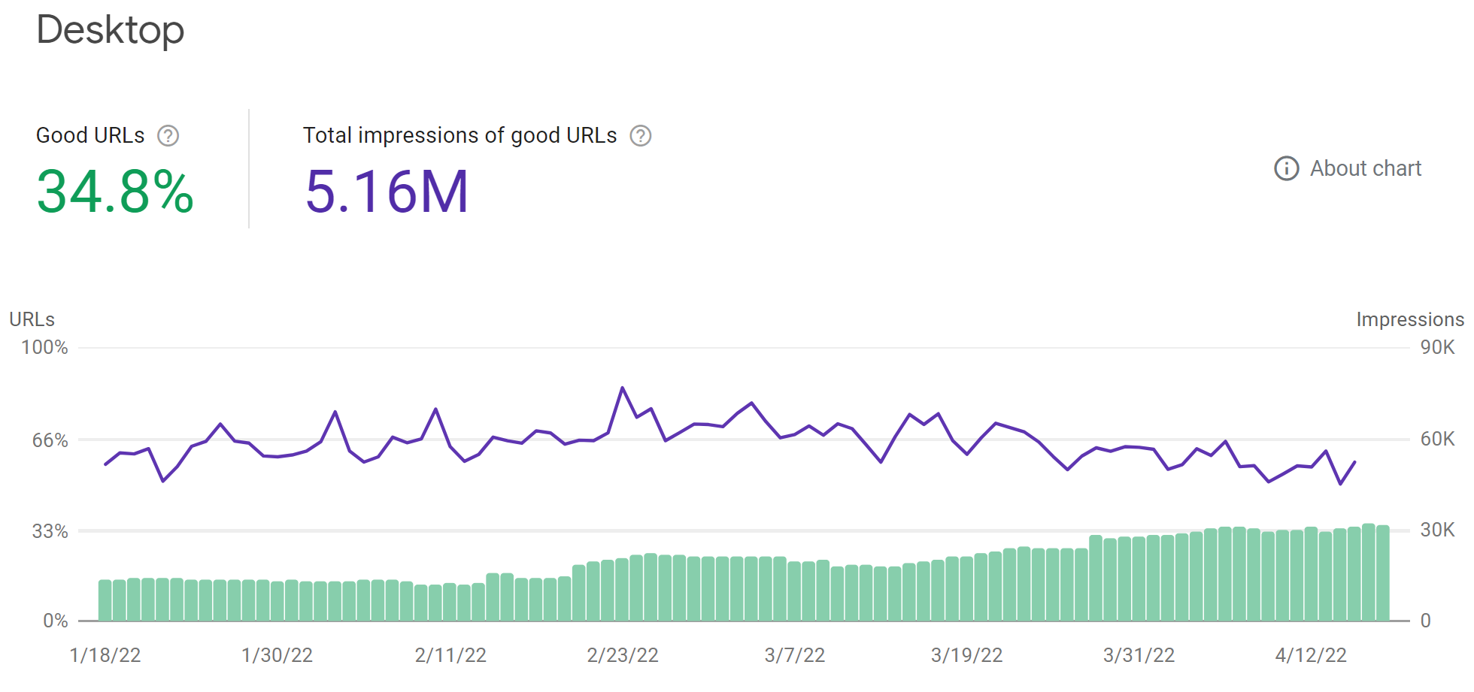Click the 4/12/22 date on the x-axis

point(1310,655)
